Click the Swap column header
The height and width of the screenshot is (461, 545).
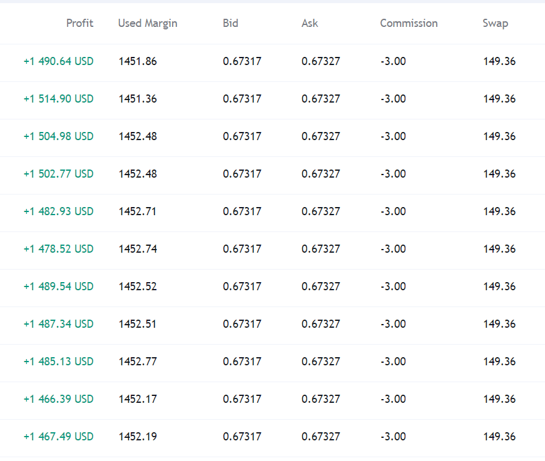click(496, 23)
